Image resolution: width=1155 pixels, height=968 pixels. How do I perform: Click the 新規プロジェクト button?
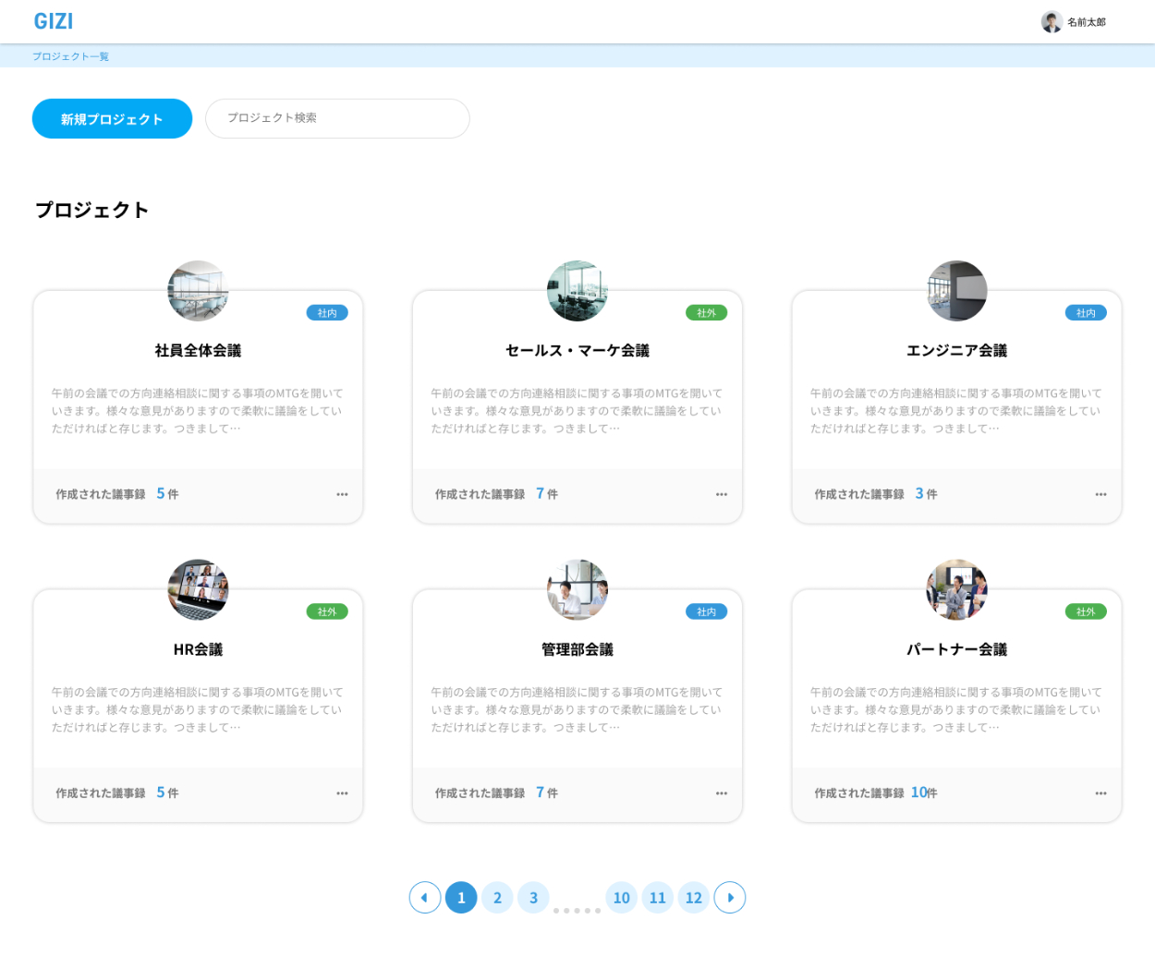tap(112, 119)
